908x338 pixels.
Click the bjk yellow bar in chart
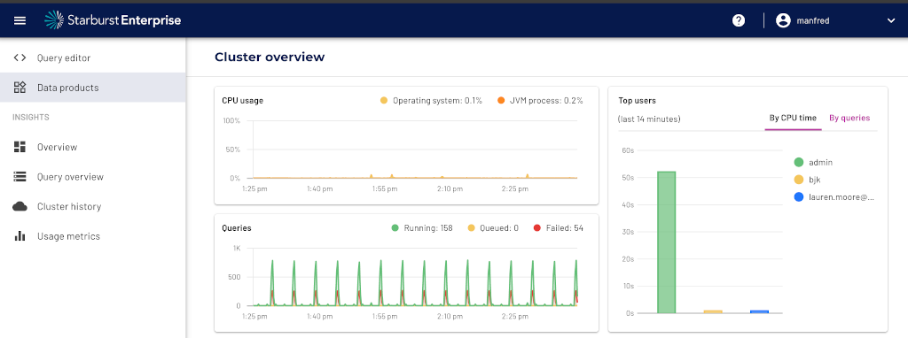point(713,312)
